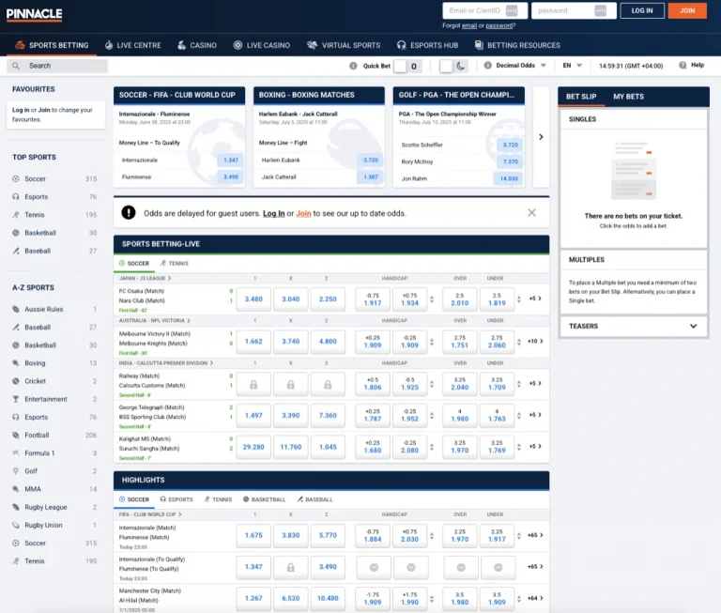This screenshot has height=613, width=721.
Task: Switch to My Bets tab
Action: 628,97
